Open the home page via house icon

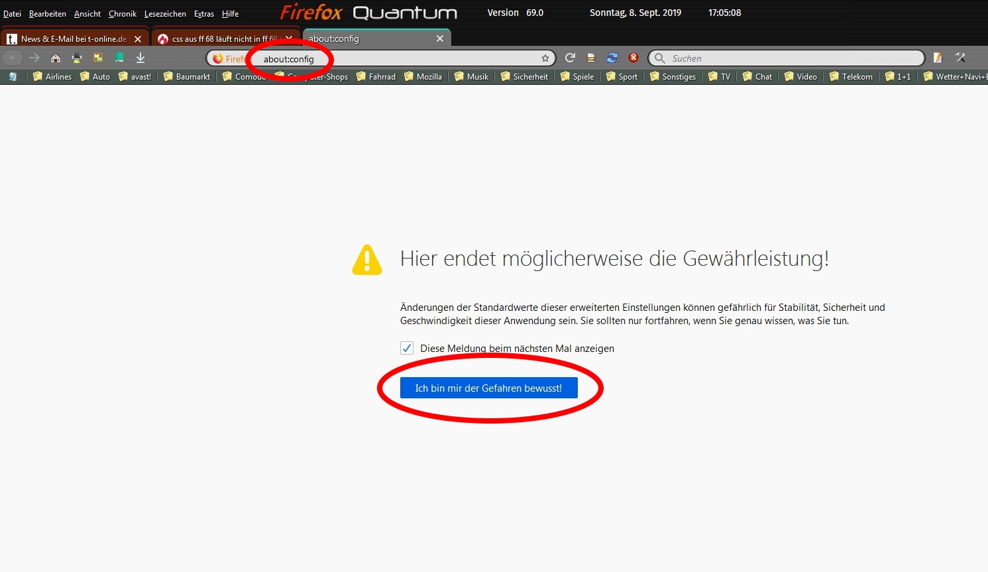56,58
